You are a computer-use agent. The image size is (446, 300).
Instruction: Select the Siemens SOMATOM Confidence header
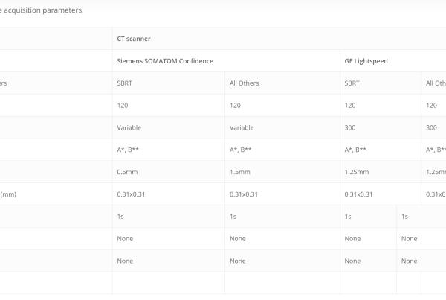(x=226, y=61)
